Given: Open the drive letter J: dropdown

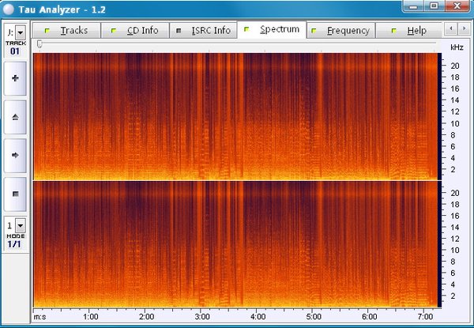Looking at the screenshot, I should coord(21,32).
